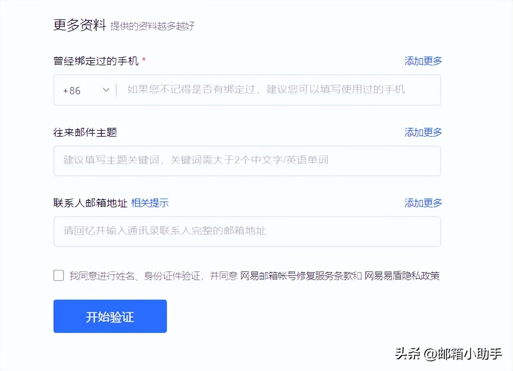Click 添加更多 beside 曾经绑定过的手机
Image resolution: width=513 pixels, height=371 pixels.
coord(423,61)
